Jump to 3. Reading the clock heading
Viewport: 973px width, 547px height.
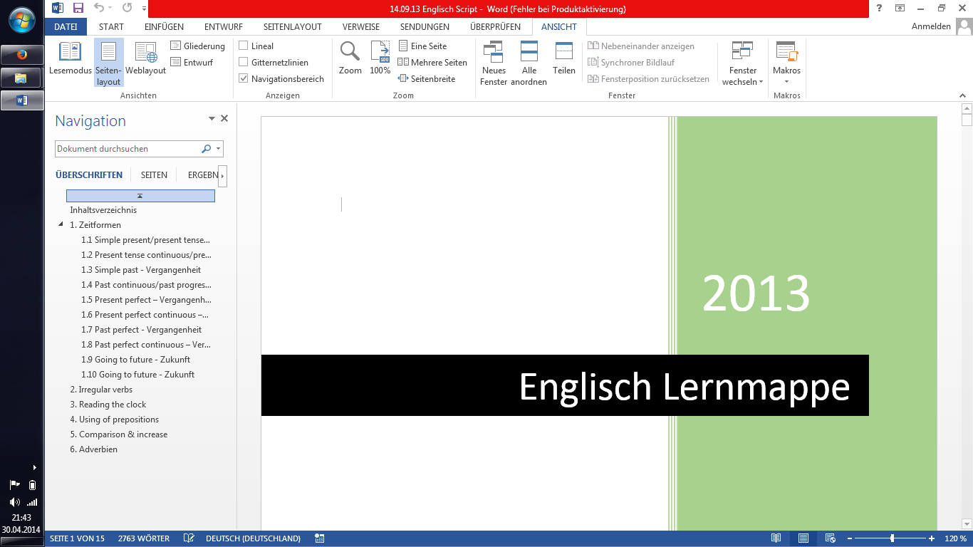click(108, 405)
